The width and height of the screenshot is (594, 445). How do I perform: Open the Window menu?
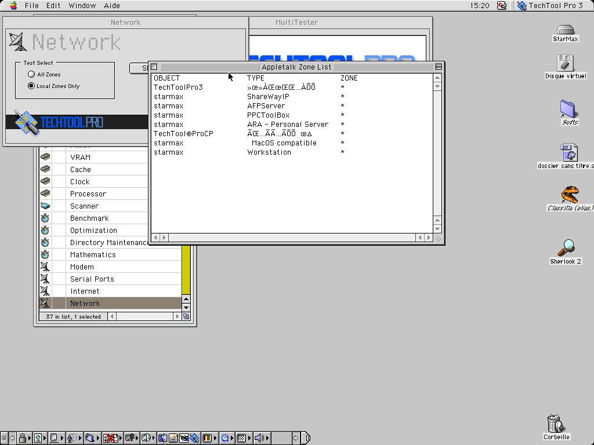(82, 5)
